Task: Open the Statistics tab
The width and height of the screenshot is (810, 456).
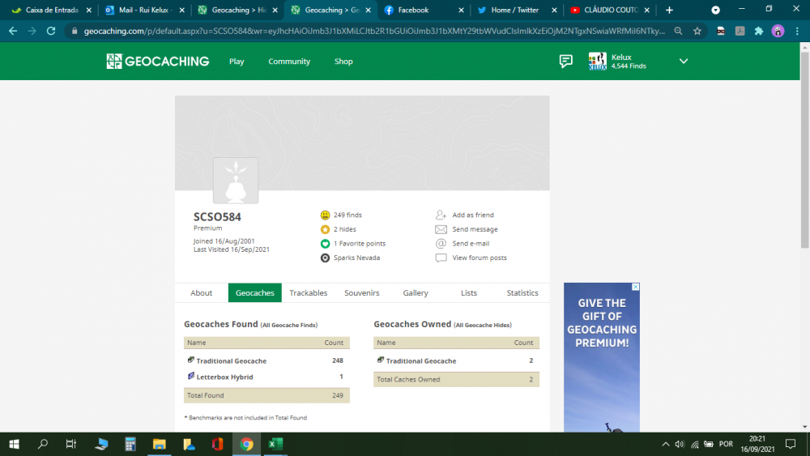Action: coord(522,293)
